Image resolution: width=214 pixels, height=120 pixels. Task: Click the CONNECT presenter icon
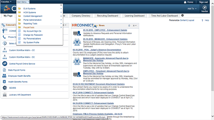click(x=5, y=31)
